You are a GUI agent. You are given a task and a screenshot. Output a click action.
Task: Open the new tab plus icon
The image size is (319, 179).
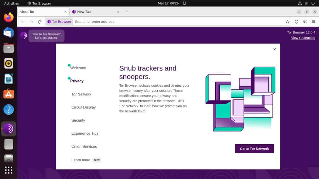coord(127,12)
